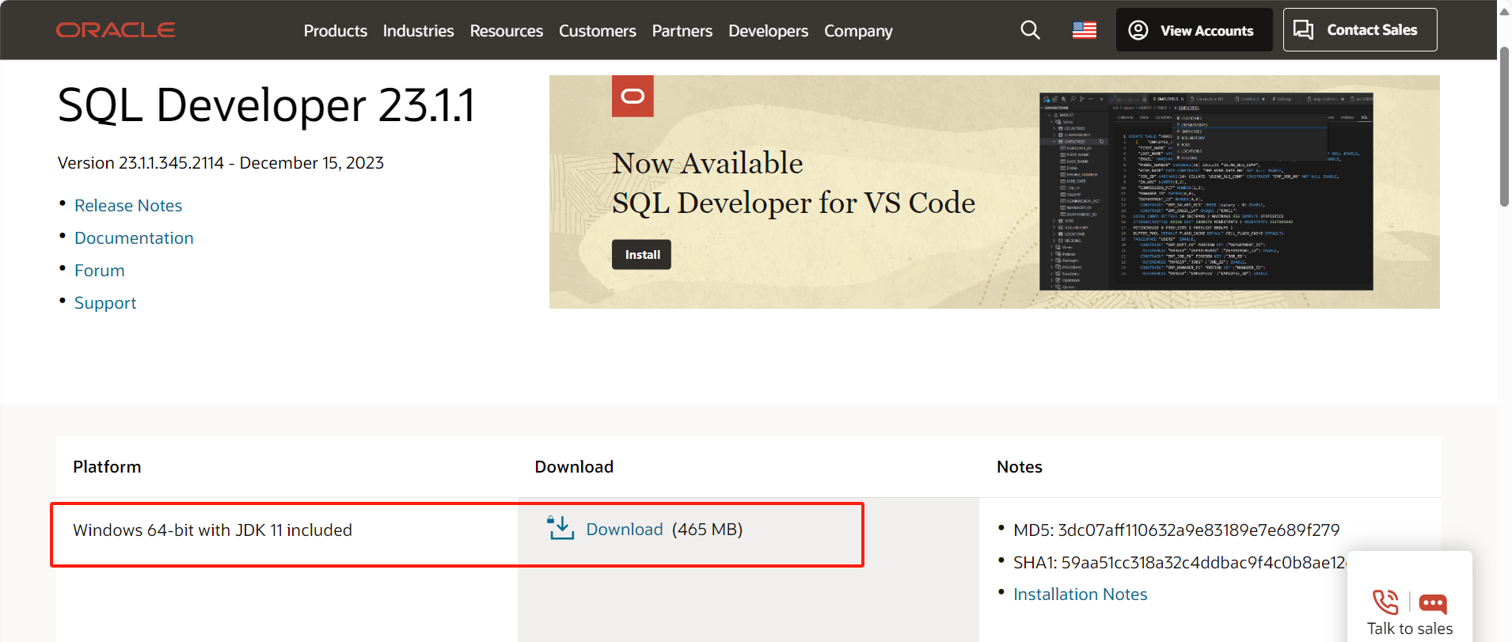Click 'Windows 64-bit with JDK 11 included' text
The image size is (1512, 642).
pyautogui.click(x=212, y=530)
